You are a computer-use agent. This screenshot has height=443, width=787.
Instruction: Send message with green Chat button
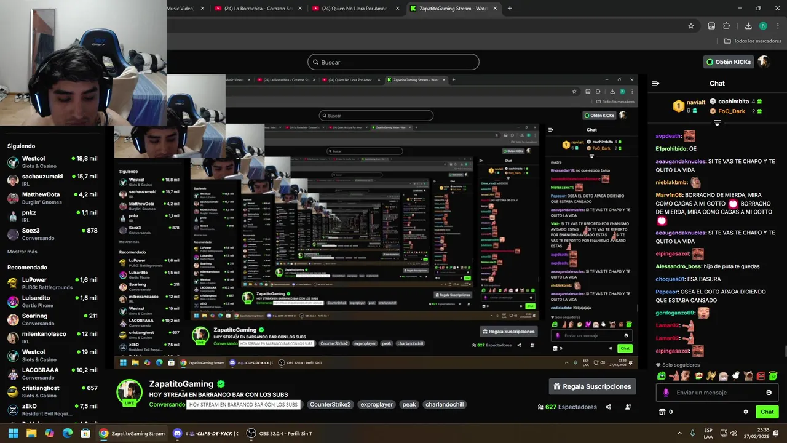pyautogui.click(x=767, y=412)
